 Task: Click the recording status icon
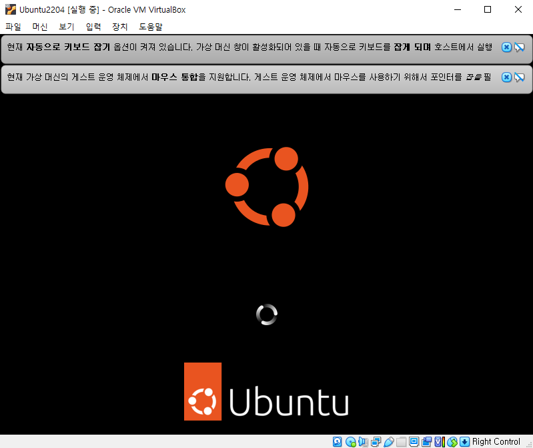point(427,441)
